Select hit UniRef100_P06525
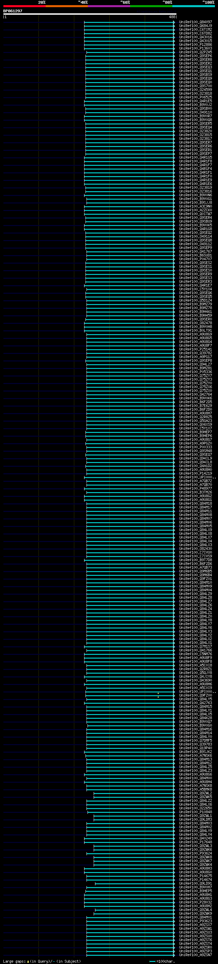This screenshot has height=964, width=218. pyautogui.click(x=196, y=97)
